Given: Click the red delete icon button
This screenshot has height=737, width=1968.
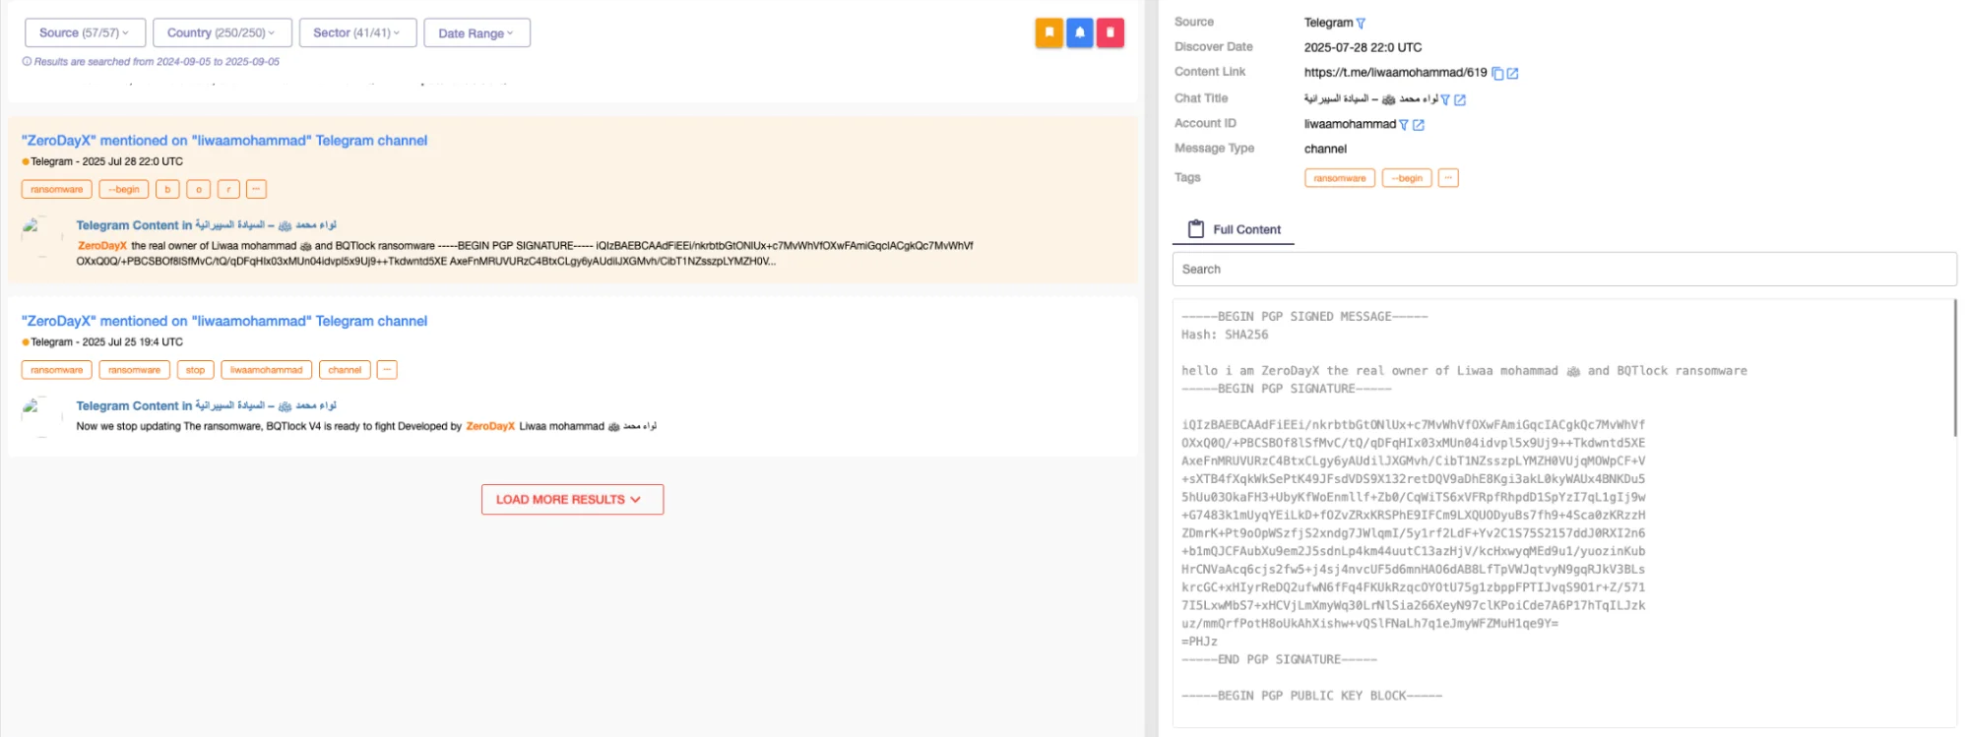Looking at the screenshot, I should [1110, 32].
